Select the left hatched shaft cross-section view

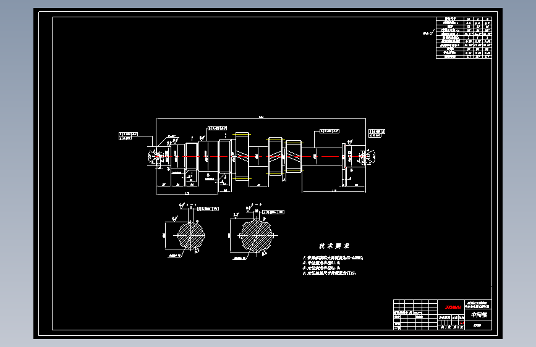(191, 235)
